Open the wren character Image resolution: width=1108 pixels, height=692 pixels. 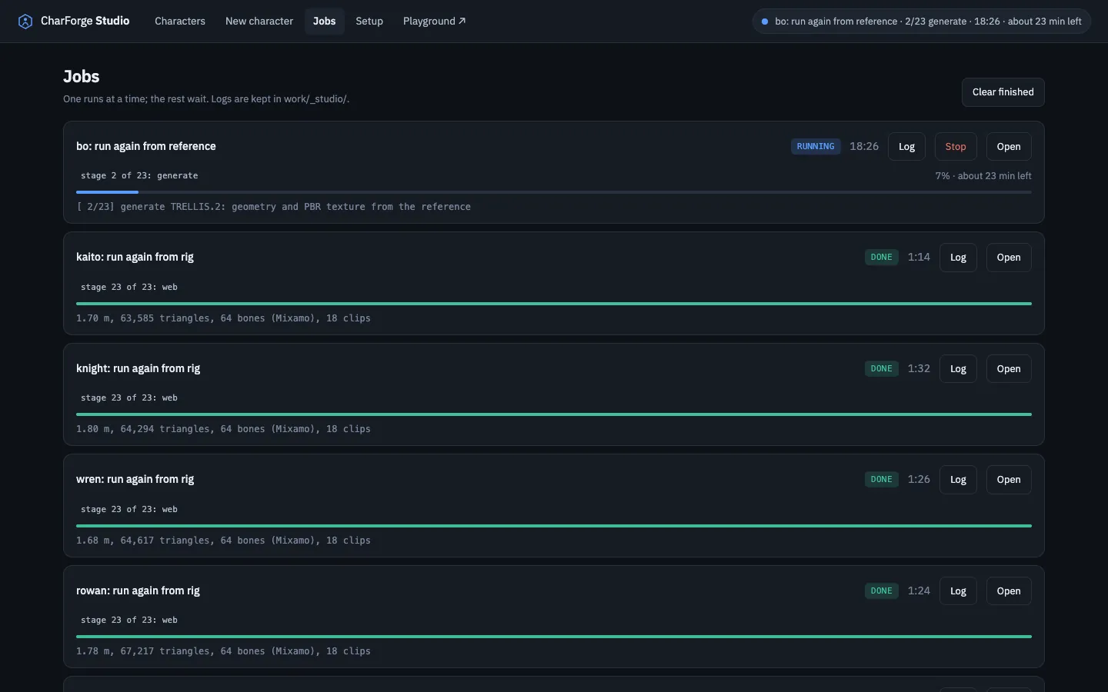coord(1009,480)
